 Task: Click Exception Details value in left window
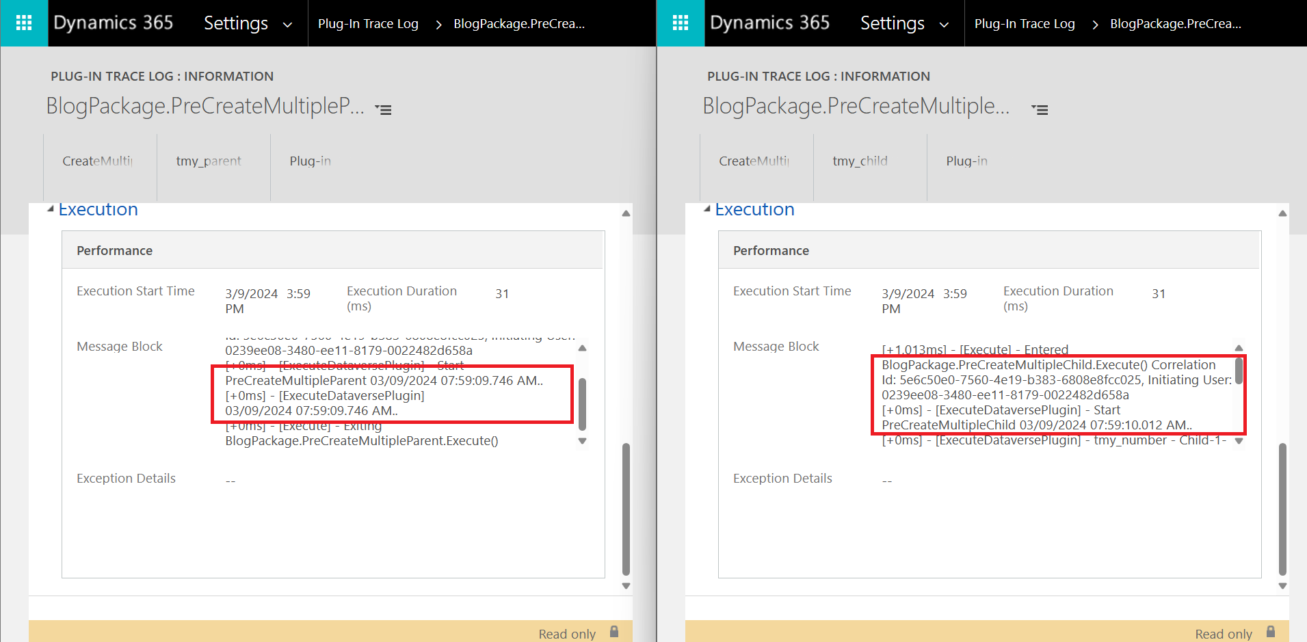(230, 481)
